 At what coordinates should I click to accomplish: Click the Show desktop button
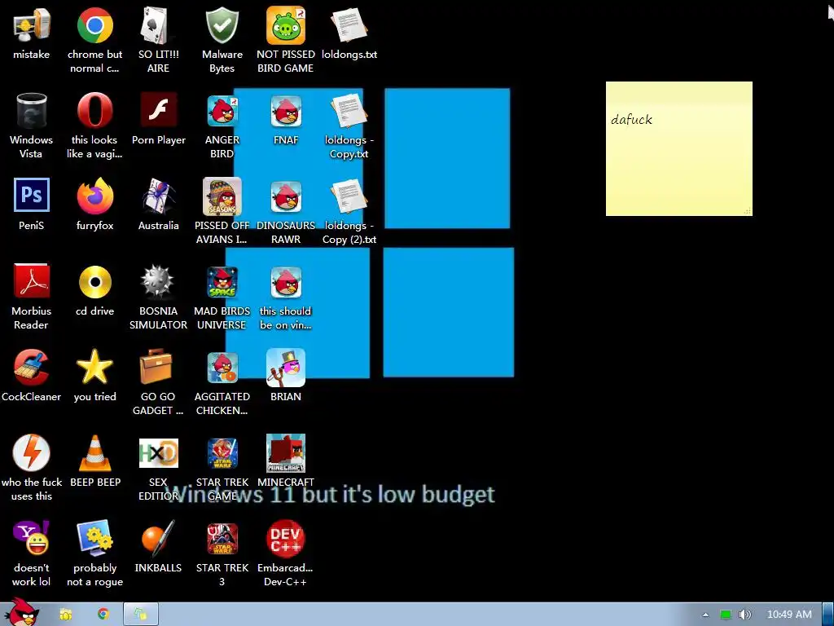point(828,615)
